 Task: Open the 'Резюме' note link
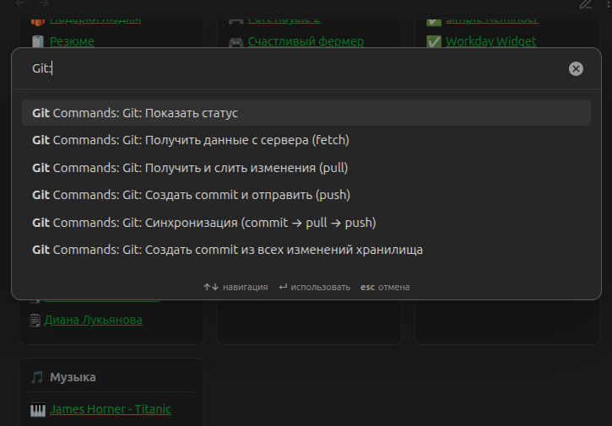tap(72, 41)
